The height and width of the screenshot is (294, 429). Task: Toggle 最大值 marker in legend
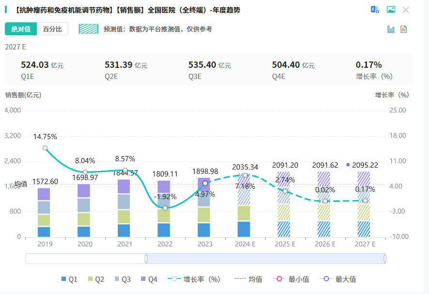point(338,279)
